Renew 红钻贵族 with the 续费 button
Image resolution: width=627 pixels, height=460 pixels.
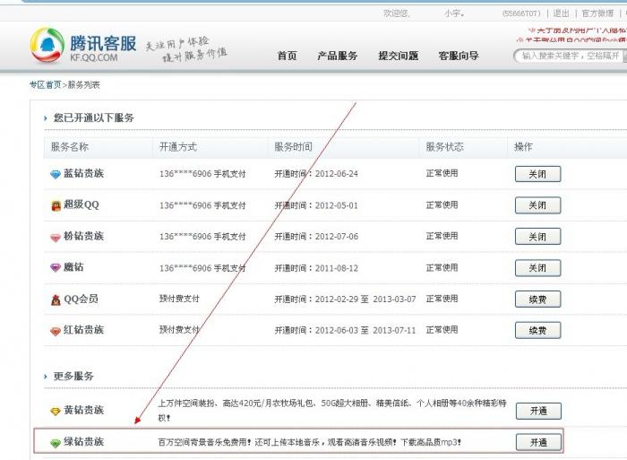537,331
